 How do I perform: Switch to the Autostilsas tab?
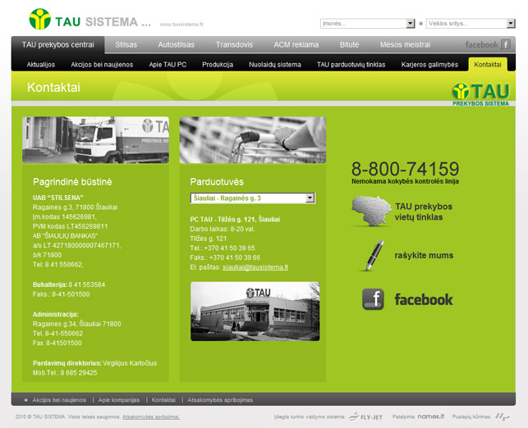pyautogui.click(x=176, y=45)
